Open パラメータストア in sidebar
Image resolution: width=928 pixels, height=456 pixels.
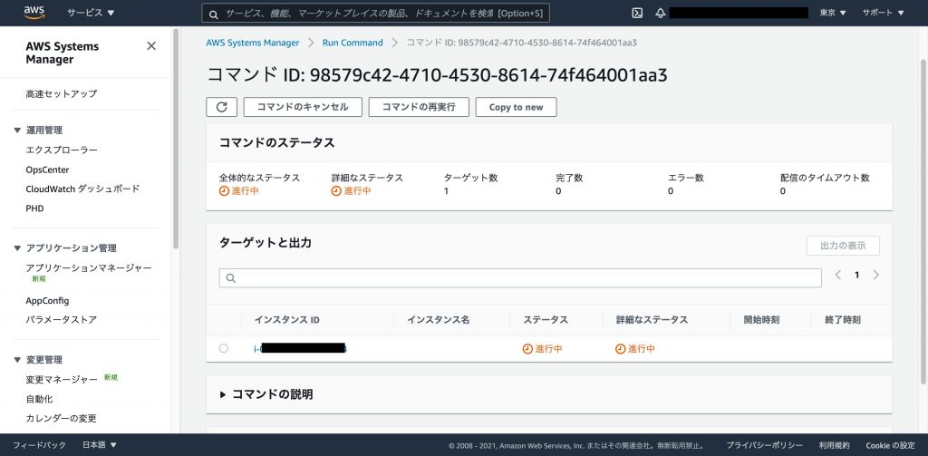pyautogui.click(x=61, y=320)
